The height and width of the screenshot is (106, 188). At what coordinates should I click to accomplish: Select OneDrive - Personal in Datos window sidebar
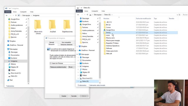[88, 50]
